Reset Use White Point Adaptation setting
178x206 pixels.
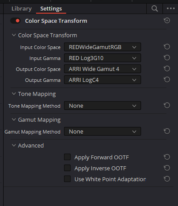(x=167, y=179)
